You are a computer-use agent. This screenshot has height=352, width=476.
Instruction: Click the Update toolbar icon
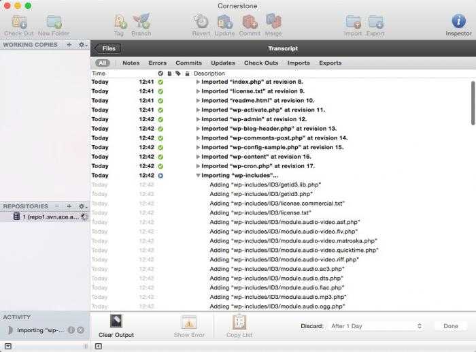pyautogui.click(x=224, y=22)
